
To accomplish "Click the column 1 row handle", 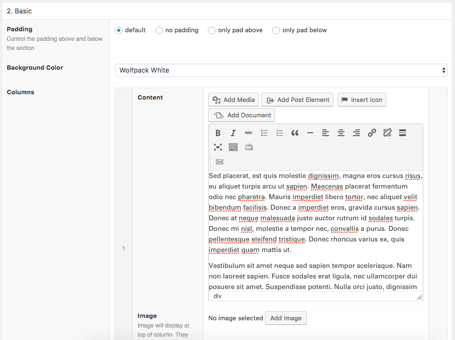I will pyautogui.click(x=124, y=249).
